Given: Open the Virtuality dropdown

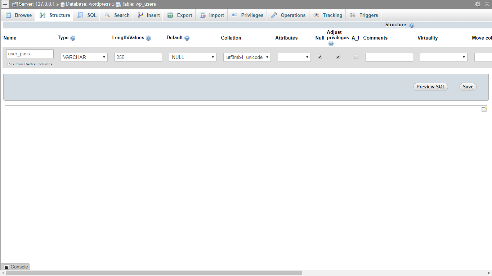Looking at the screenshot, I should point(444,57).
